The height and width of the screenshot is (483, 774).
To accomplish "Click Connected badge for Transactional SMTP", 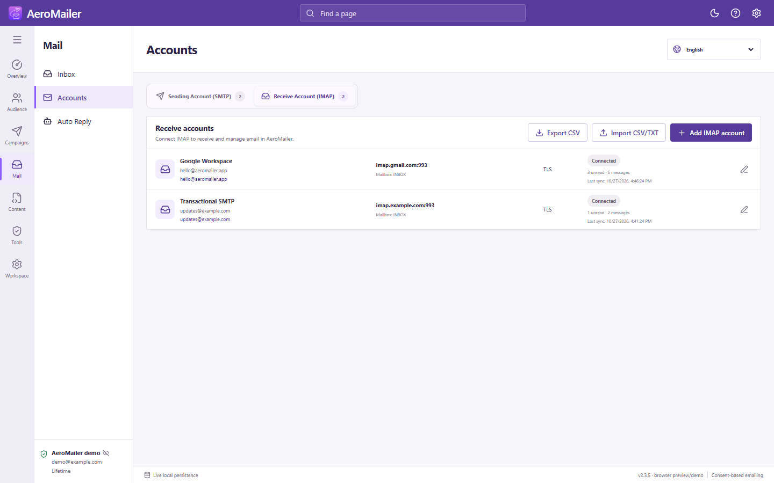I will click(604, 201).
